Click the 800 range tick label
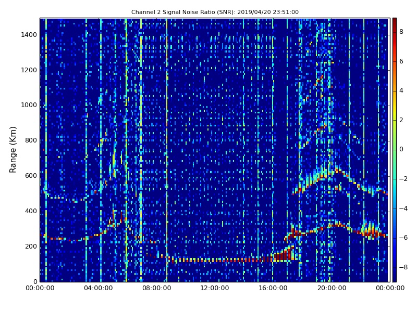Screen dimensions: 417x312 tap(31, 140)
